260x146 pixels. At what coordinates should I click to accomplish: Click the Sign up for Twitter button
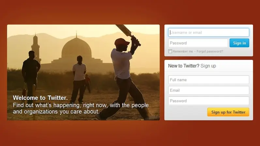(228, 112)
